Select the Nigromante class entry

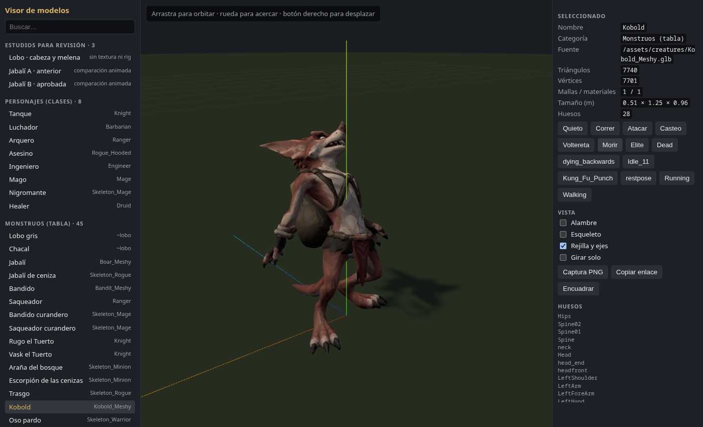70,192
